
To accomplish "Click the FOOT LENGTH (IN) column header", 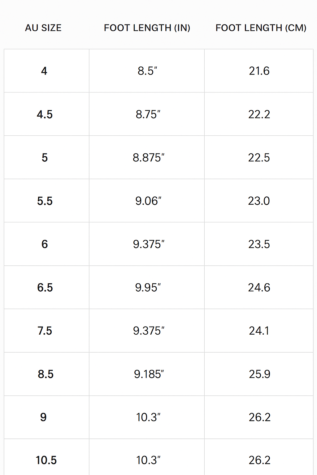I will 147,28.
